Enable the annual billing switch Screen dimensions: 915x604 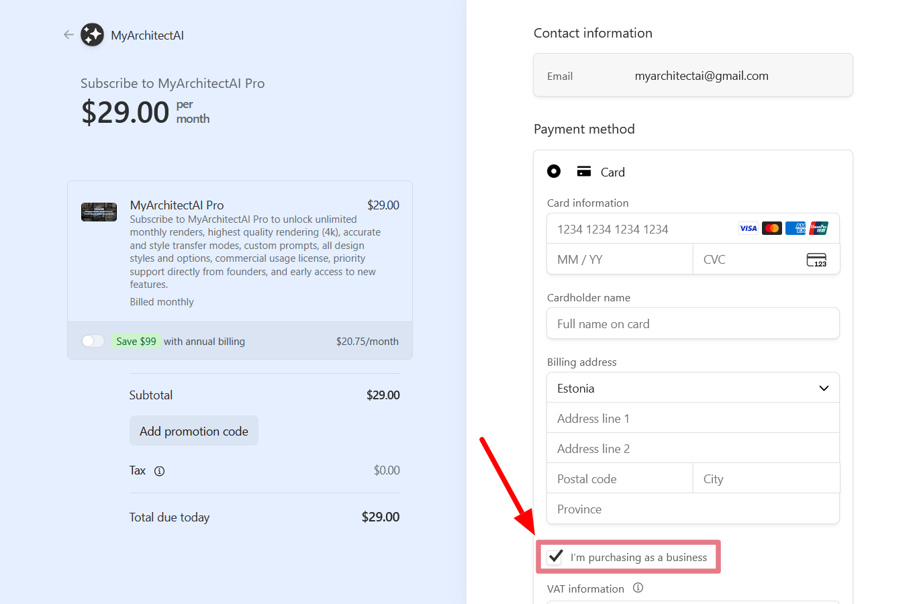click(x=93, y=341)
